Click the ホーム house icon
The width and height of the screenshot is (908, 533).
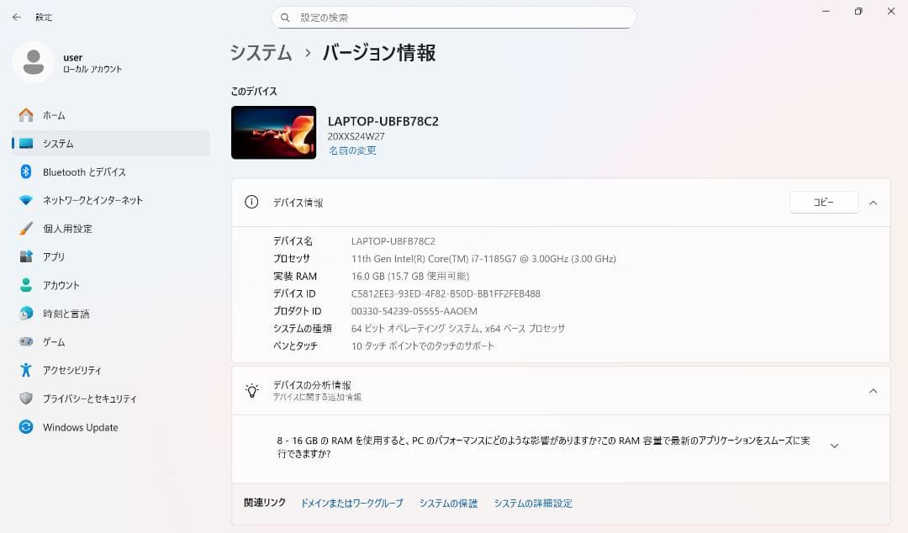26,115
